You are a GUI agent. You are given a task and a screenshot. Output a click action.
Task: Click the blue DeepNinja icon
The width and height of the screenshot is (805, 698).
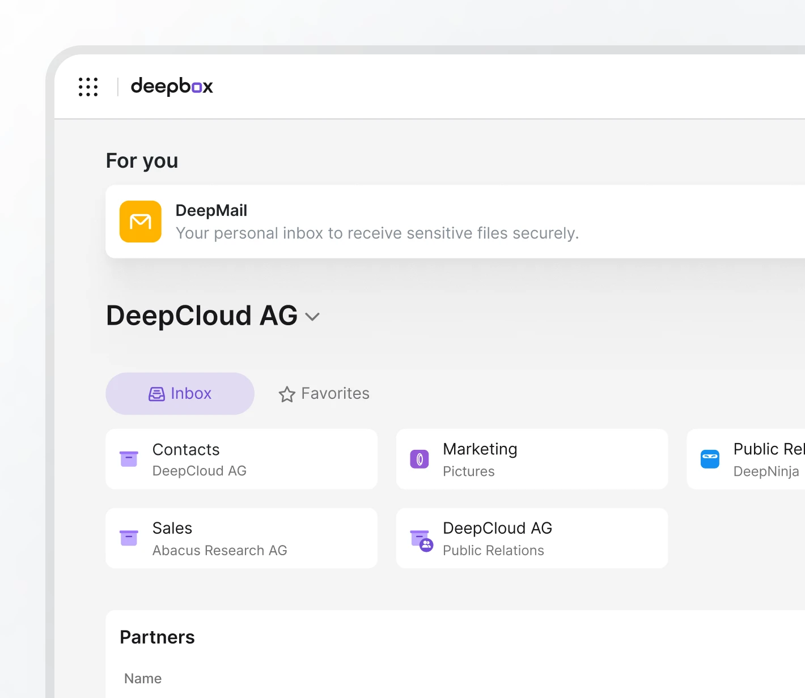tap(710, 459)
